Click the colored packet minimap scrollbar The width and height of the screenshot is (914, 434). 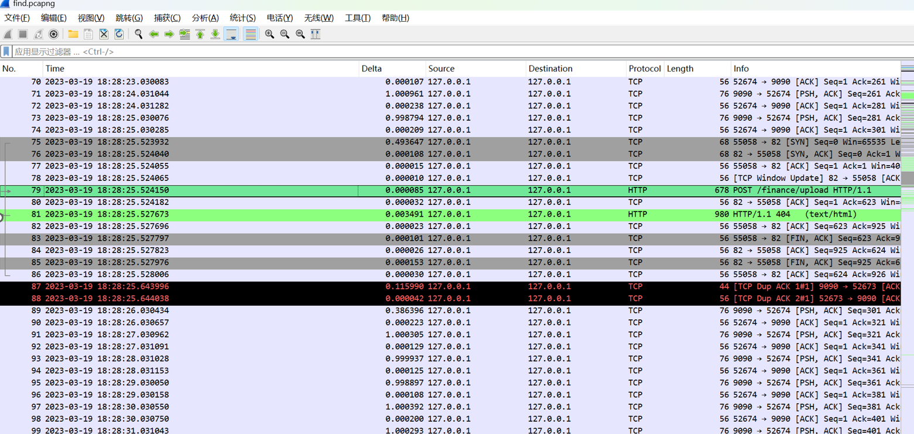click(x=907, y=176)
